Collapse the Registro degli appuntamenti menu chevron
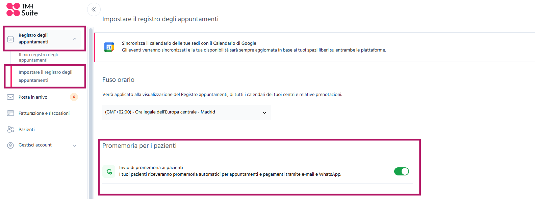The height and width of the screenshot is (199, 535). coord(75,39)
